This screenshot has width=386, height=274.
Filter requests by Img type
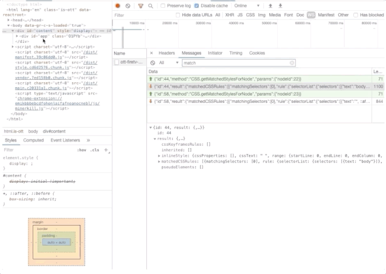[x=262, y=15]
